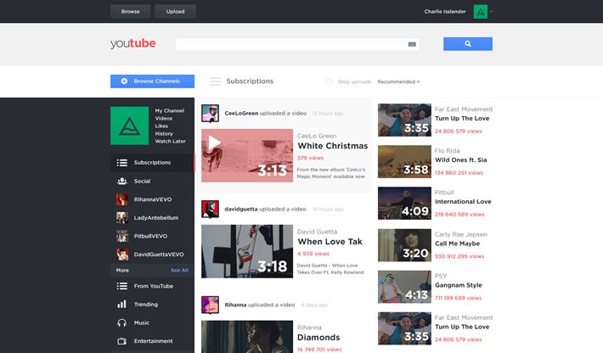Open the From YouTube sidebar item
603x353 pixels.
(x=153, y=286)
